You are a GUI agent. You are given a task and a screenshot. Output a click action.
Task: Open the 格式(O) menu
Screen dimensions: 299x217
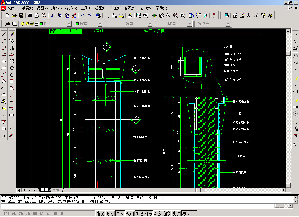tap(71, 8)
